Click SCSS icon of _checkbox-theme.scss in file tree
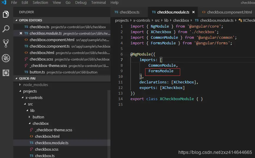Screen dimensions: 255x158 point(32,130)
